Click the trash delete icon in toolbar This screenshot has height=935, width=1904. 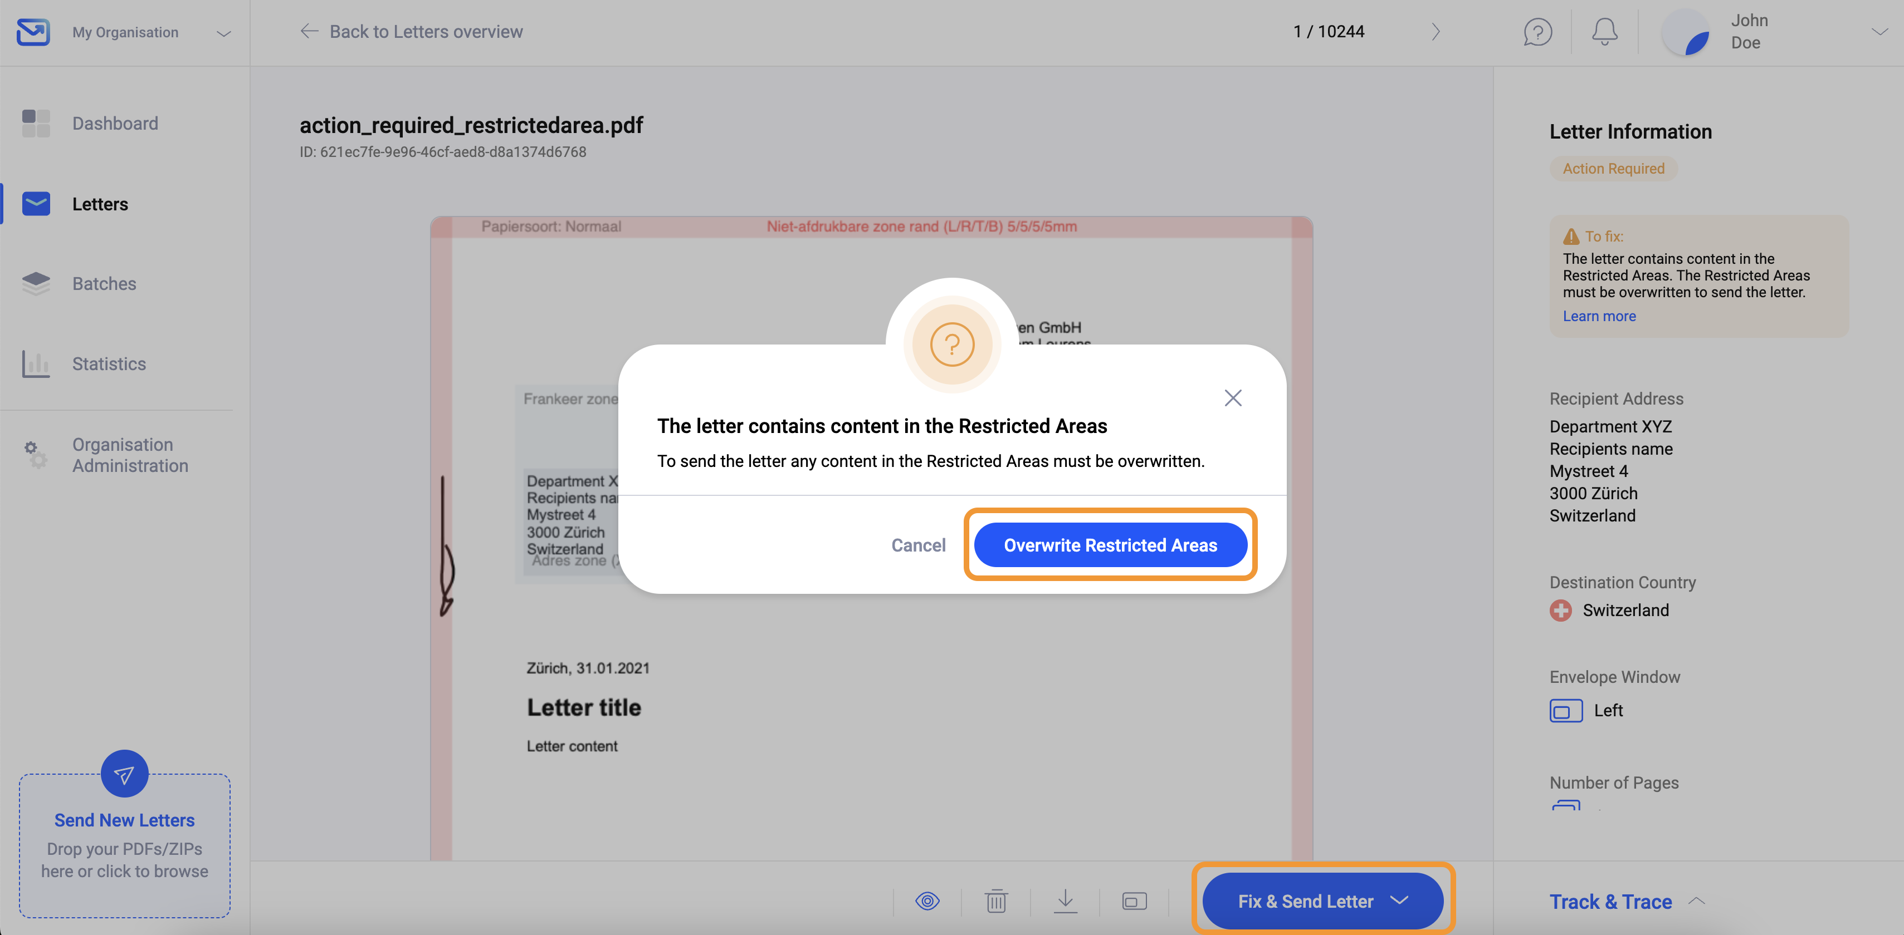(995, 901)
